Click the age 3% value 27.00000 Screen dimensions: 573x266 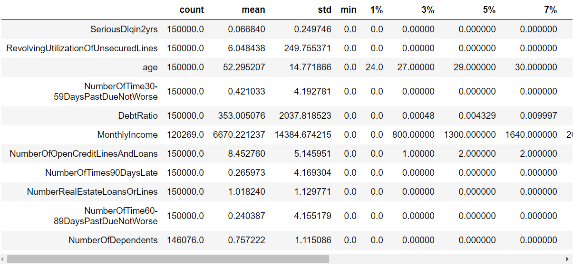click(x=416, y=67)
